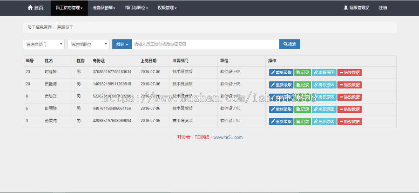Click the 开发者 - TE网络 footer text
The height and width of the screenshot is (193, 419).
[x=193, y=137]
